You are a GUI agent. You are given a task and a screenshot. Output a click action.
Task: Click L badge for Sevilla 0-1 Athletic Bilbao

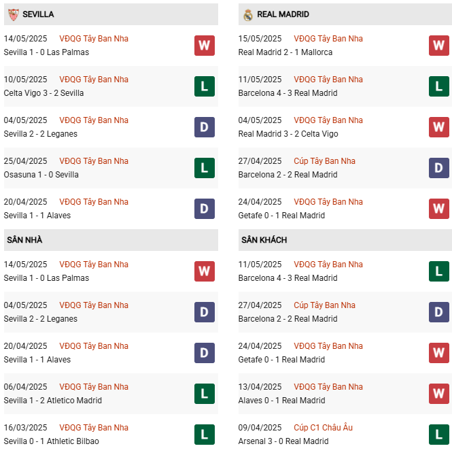coord(205,435)
